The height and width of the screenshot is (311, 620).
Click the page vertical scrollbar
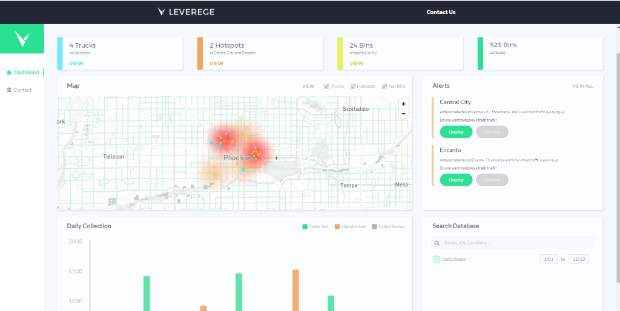coord(618,168)
